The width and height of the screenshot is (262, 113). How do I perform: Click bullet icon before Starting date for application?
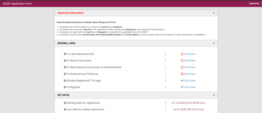tap(65, 103)
